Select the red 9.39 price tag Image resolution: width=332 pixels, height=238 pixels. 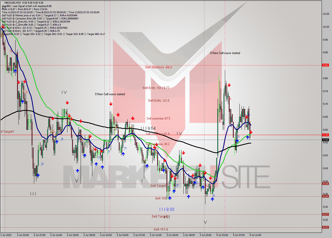pyautogui.click(x=325, y=183)
